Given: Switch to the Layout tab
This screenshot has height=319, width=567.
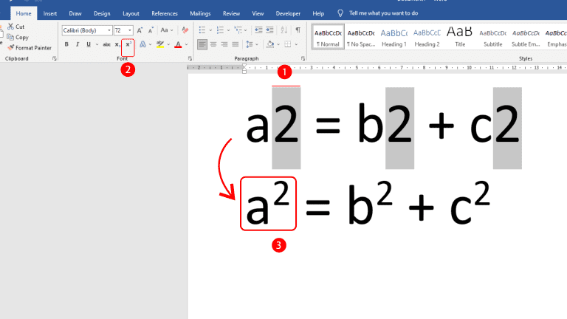Looking at the screenshot, I should [x=131, y=13].
